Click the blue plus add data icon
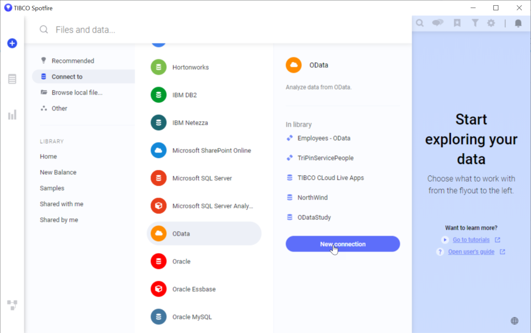This screenshot has width=531, height=333. 12,44
